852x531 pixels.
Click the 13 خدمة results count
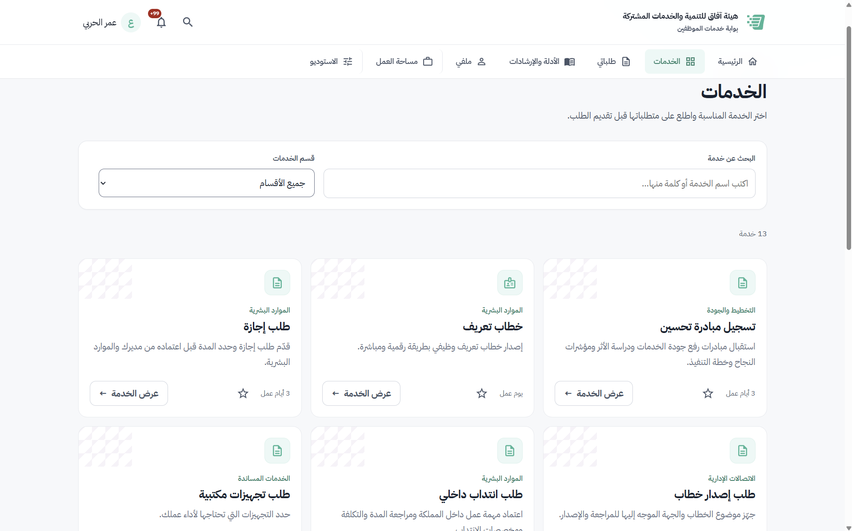click(x=753, y=234)
